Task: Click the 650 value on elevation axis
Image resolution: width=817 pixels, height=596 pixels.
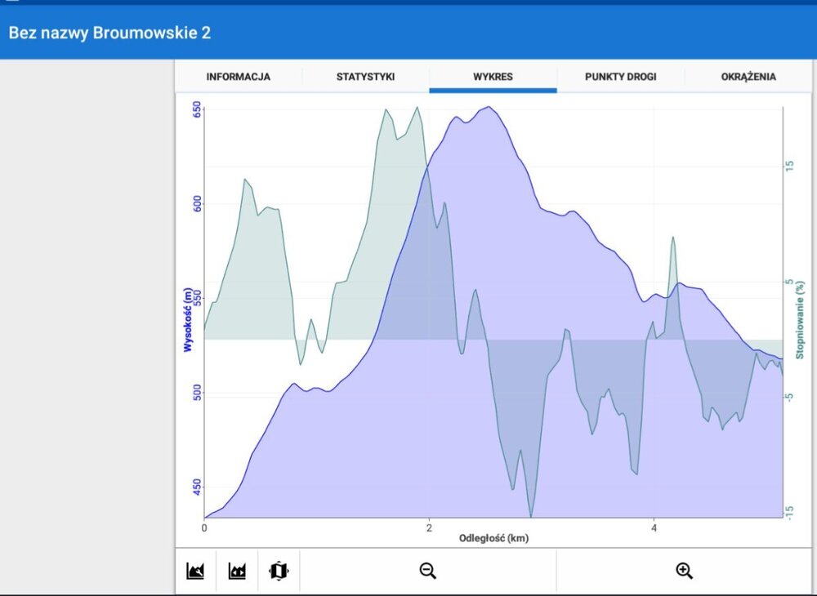Action: pyautogui.click(x=197, y=111)
